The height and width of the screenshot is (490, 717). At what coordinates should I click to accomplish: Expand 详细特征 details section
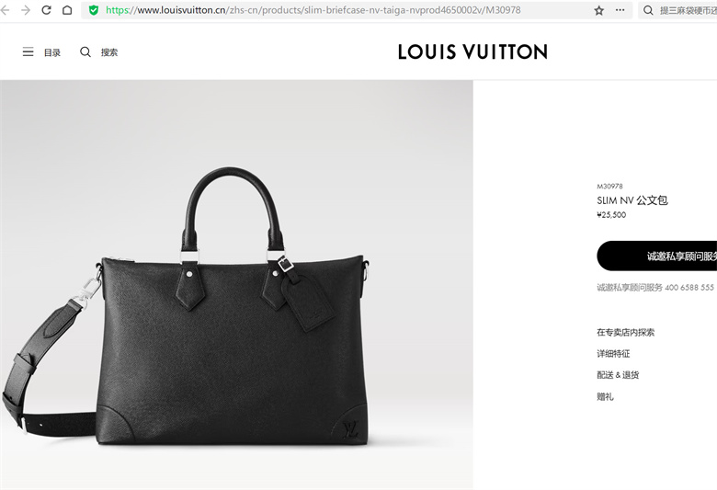click(613, 354)
